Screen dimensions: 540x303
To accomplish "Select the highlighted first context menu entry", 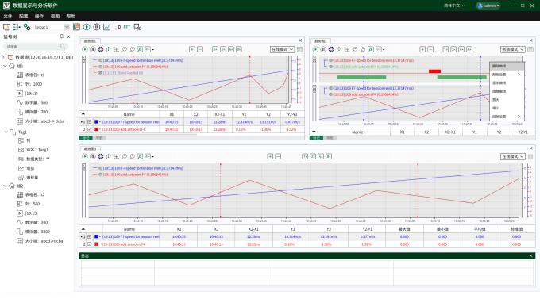I will pyautogui.click(x=507, y=66).
